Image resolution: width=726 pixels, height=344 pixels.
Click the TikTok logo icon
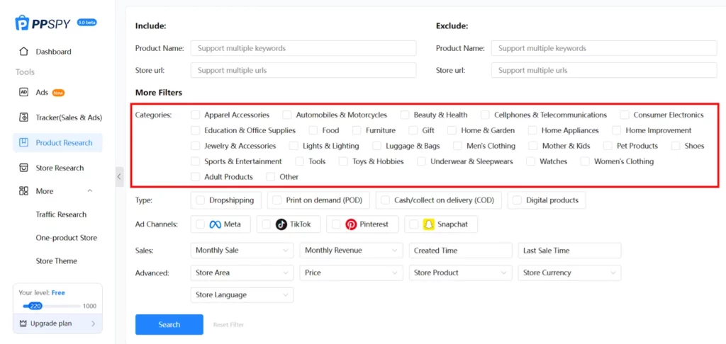pyautogui.click(x=281, y=224)
